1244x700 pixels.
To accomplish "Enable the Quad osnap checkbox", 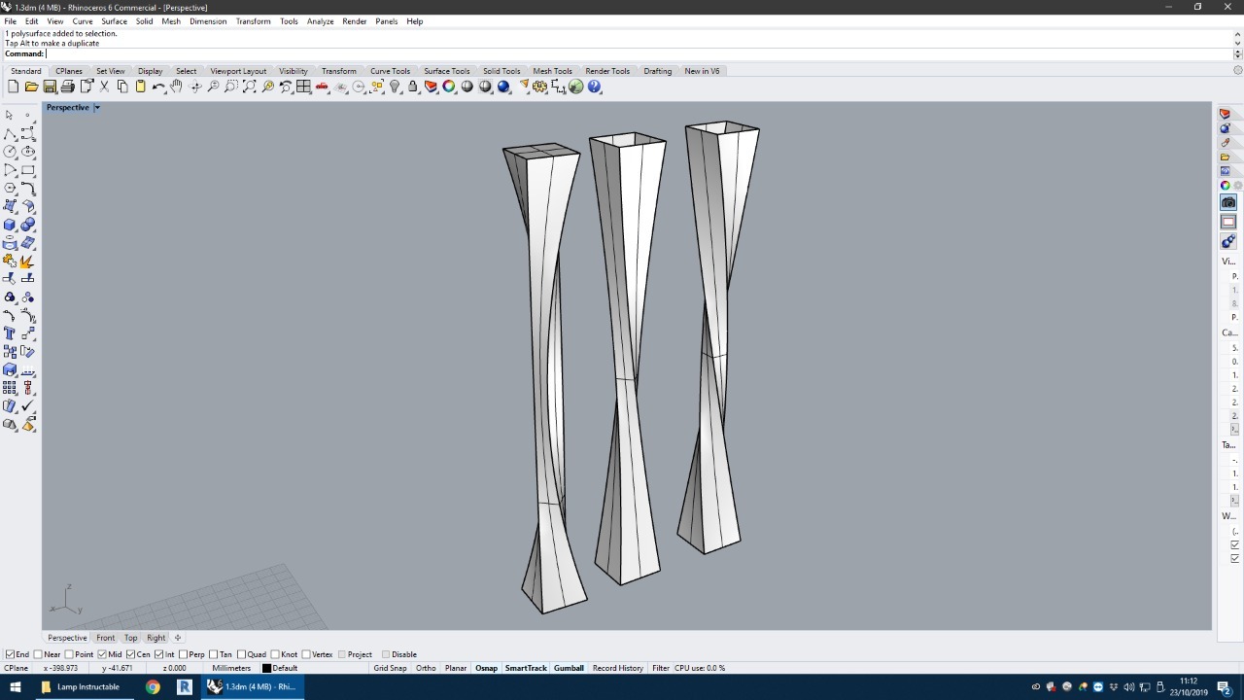I will (x=241, y=654).
